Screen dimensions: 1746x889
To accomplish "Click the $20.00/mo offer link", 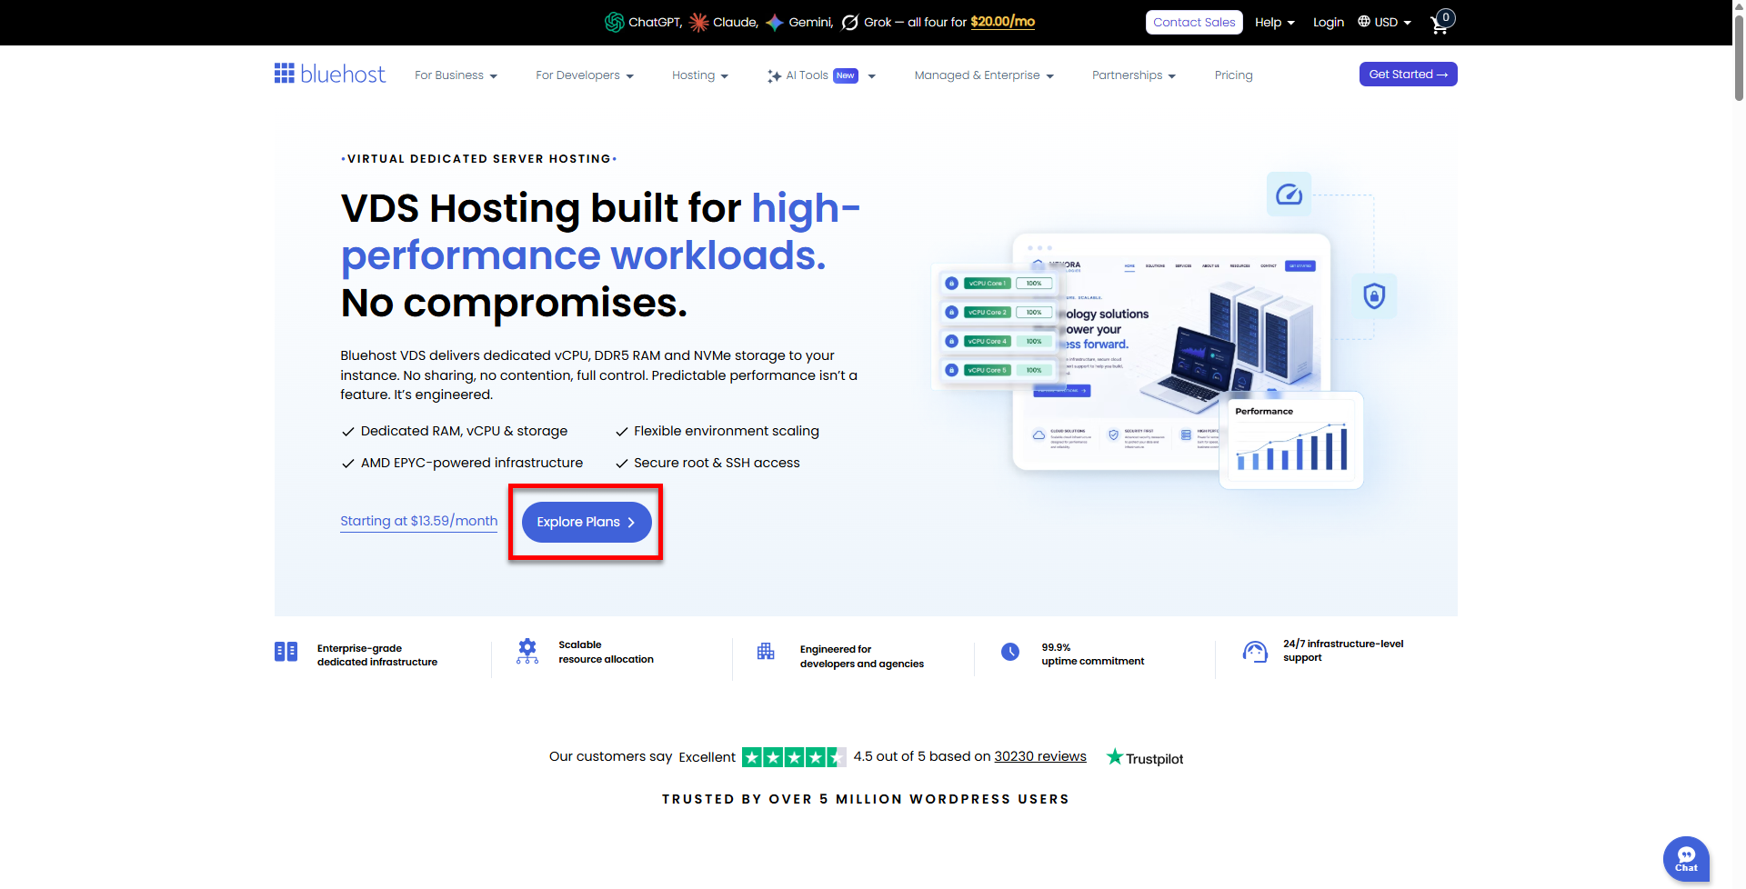I will 1002,22.
